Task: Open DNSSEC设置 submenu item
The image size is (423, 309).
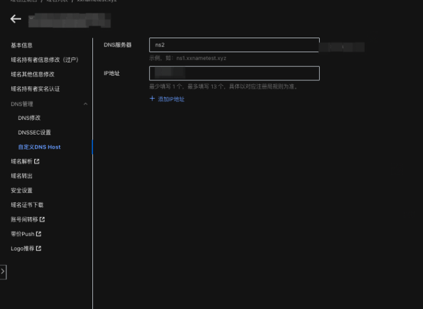Action: (x=34, y=133)
